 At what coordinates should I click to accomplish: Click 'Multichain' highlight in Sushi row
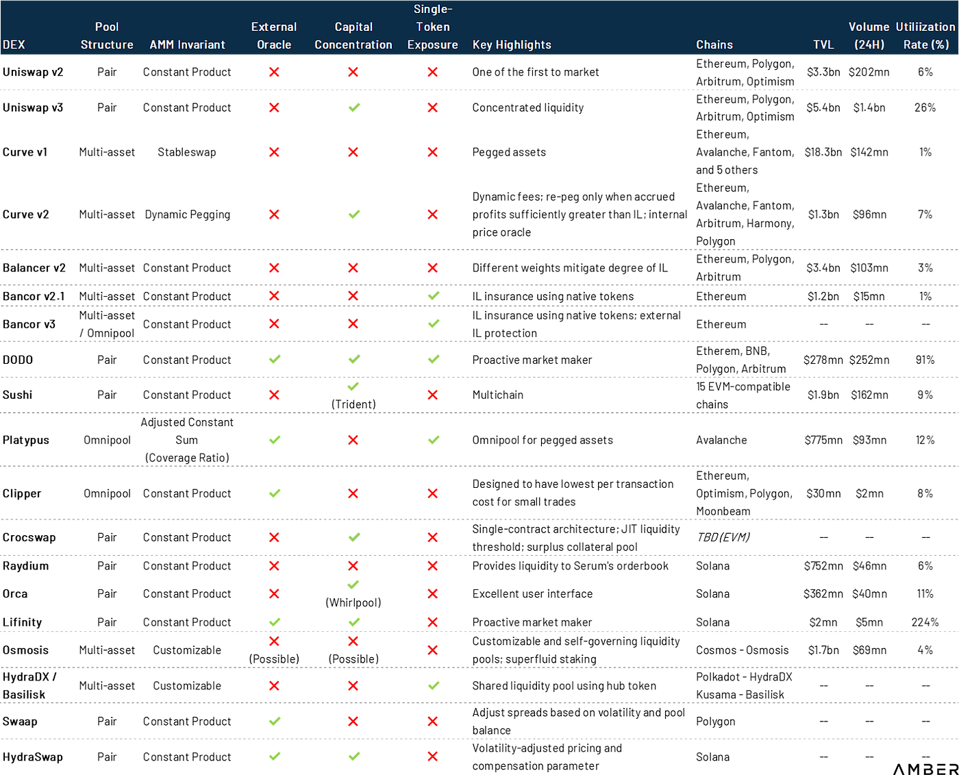click(x=498, y=395)
